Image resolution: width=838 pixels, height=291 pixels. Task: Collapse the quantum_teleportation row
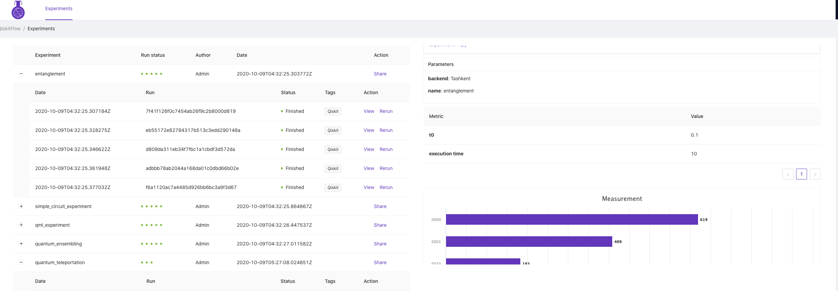click(x=21, y=262)
